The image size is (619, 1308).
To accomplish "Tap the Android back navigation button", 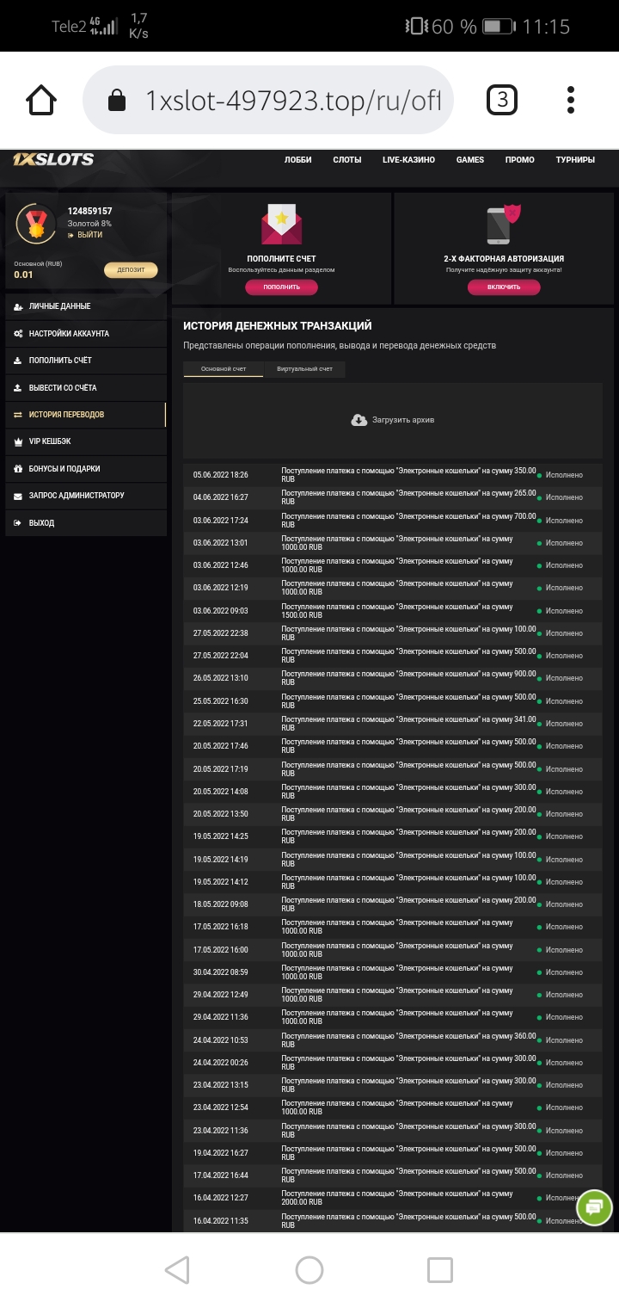I will click(x=177, y=1270).
